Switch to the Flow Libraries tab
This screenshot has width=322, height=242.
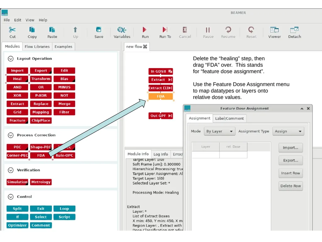coord(37,47)
